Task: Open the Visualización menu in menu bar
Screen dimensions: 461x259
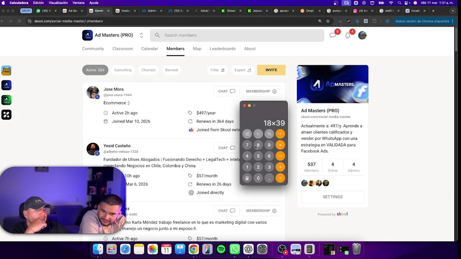Action: tap(58, 3)
